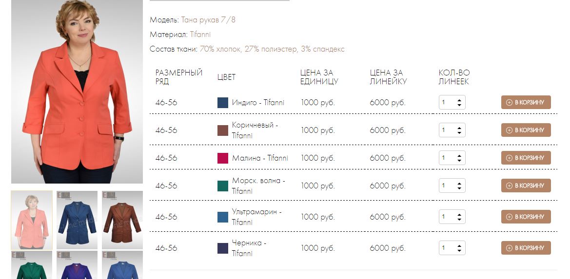Open the Tifanni material link

[200, 35]
